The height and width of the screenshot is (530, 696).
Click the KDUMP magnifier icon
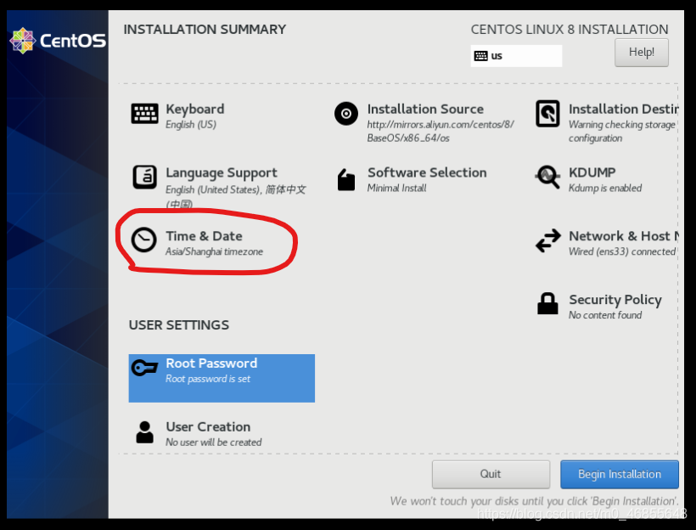point(547,177)
